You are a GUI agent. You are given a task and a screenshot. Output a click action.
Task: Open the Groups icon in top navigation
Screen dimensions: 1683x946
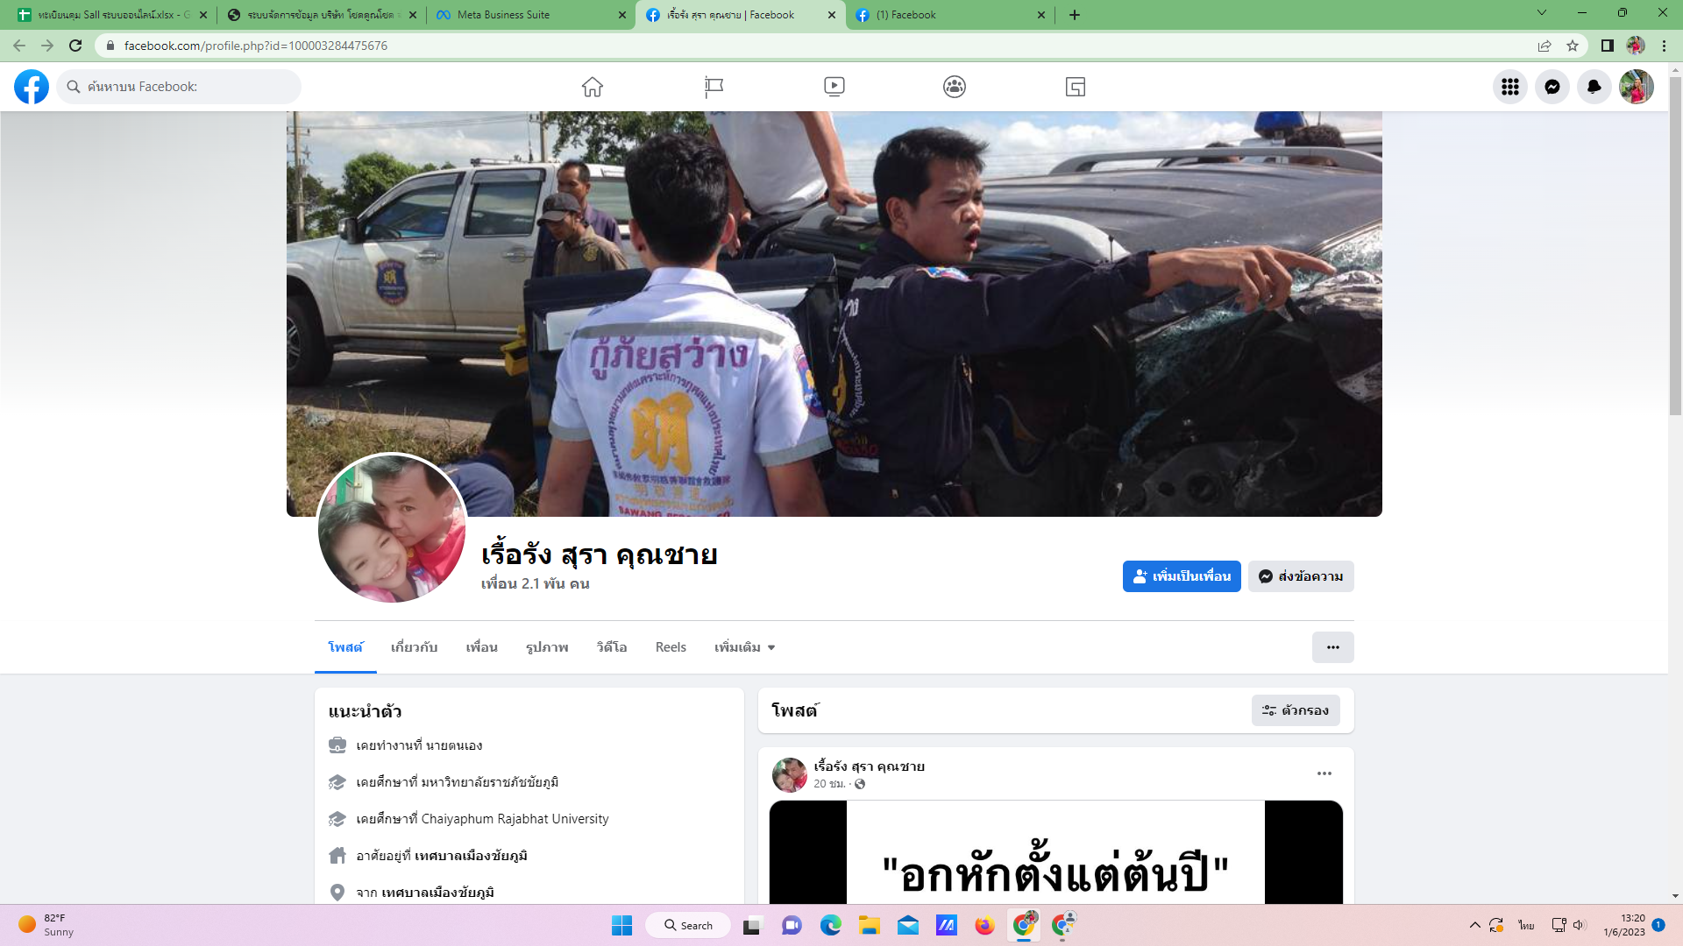955,87
